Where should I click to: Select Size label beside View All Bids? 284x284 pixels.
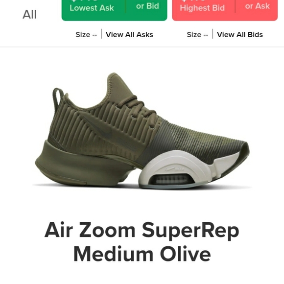[197, 35]
